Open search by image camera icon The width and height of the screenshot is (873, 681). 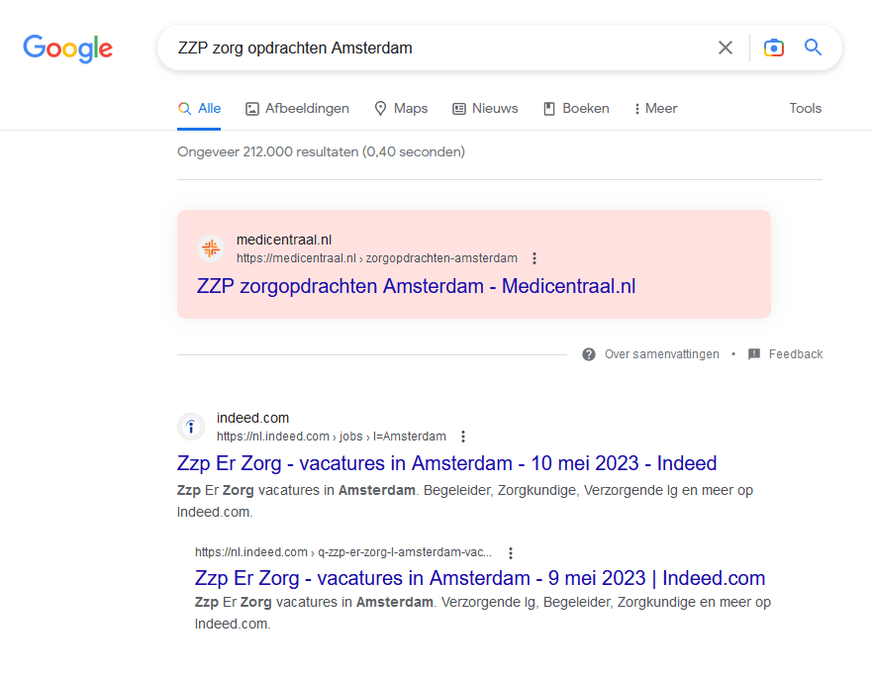point(774,48)
